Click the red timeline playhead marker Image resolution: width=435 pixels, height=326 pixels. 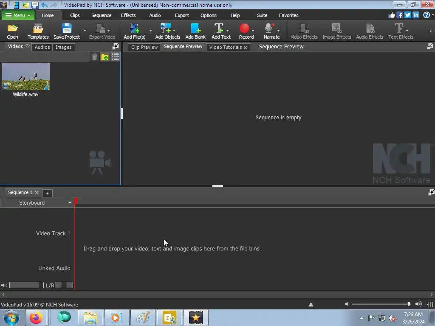tap(76, 202)
